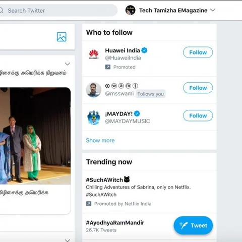Open the Huawei India logo avatar

pos(94,54)
